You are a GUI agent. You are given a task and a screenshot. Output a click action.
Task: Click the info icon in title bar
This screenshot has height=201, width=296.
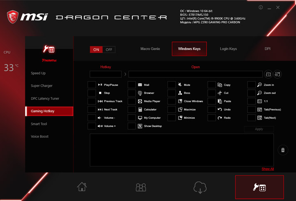coord(261,7)
